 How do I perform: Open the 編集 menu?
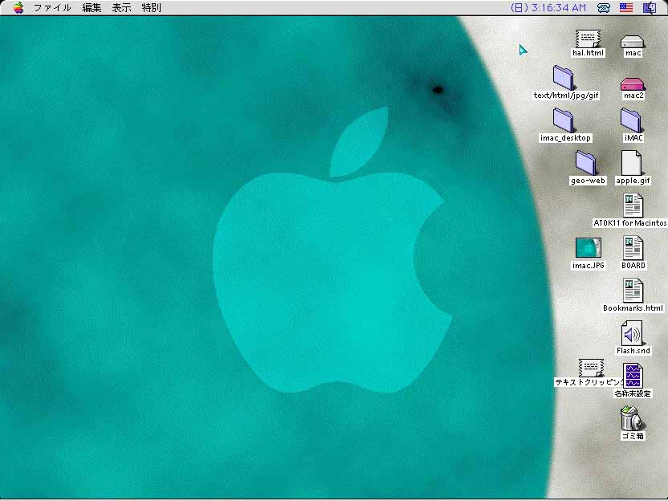(92, 8)
